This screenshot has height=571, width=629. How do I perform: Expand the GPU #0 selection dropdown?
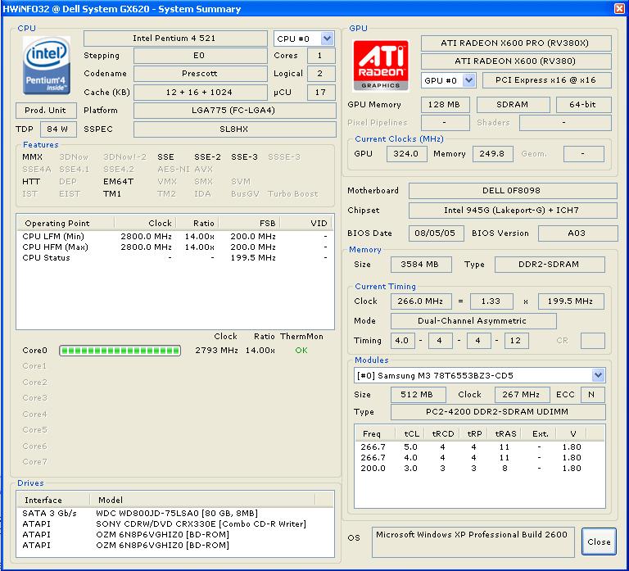coord(448,80)
